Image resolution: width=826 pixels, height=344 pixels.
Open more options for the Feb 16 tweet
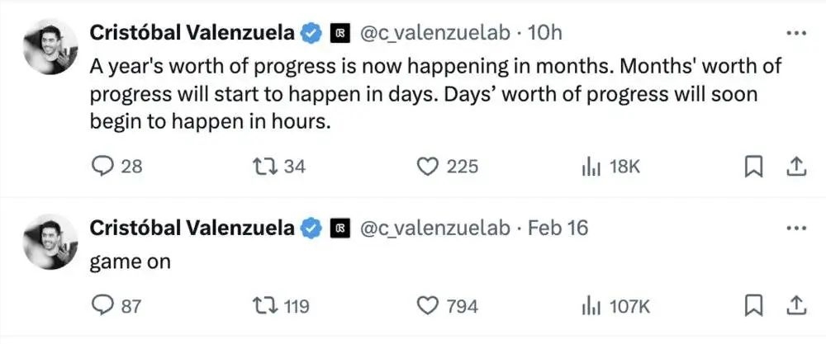point(796,229)
